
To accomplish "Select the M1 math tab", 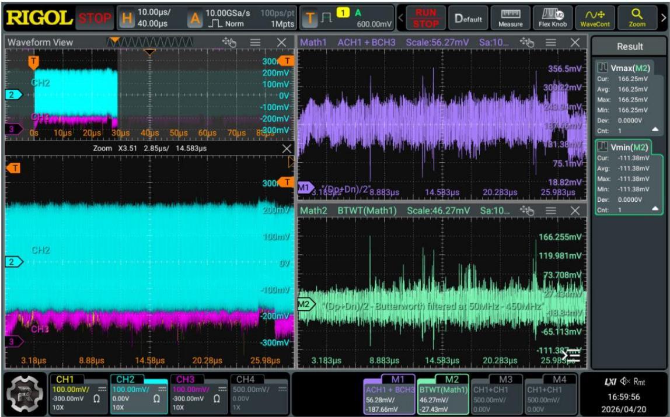I will [x=389, y=394].
